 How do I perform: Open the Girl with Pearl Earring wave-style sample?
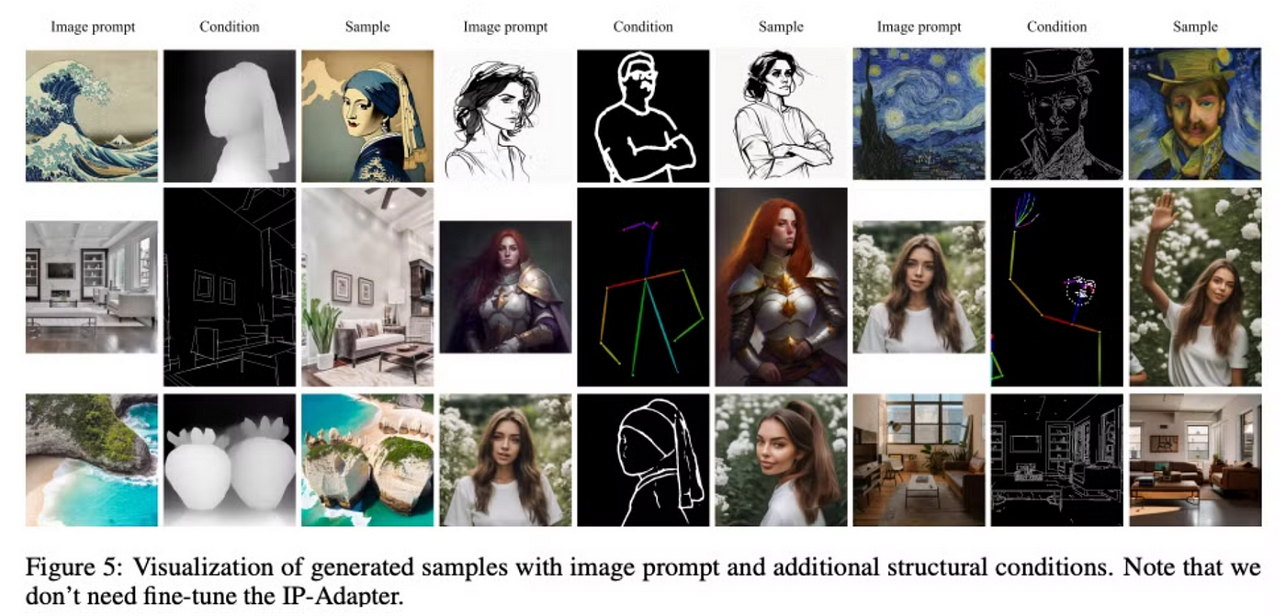pos(367,116)
